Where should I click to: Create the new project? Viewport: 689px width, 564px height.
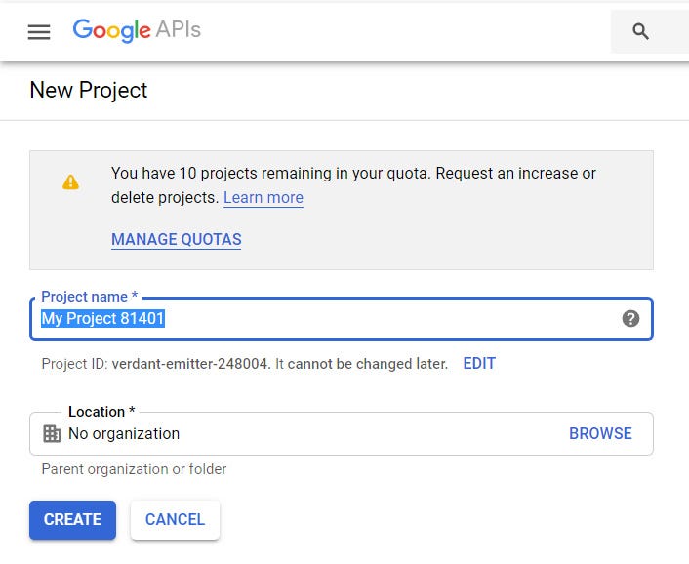coord(72,520)
